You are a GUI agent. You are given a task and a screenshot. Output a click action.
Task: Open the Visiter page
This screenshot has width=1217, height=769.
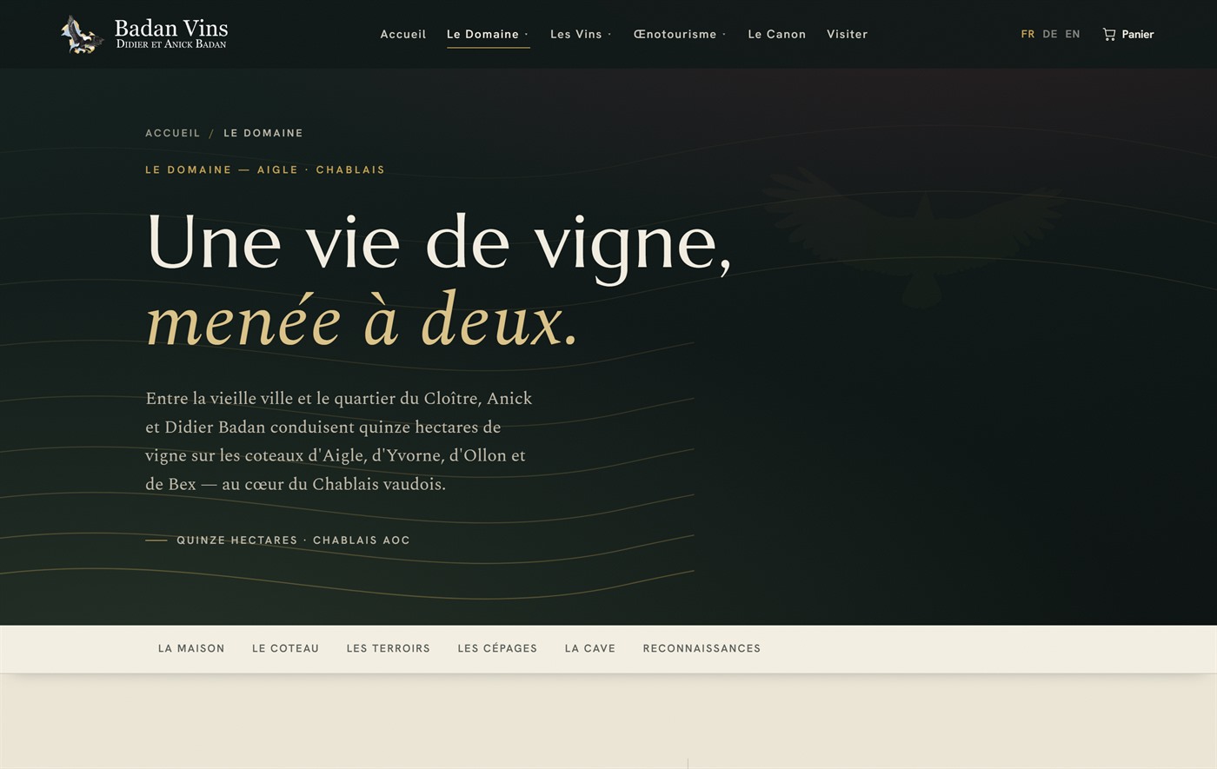[x=848, y=35]
